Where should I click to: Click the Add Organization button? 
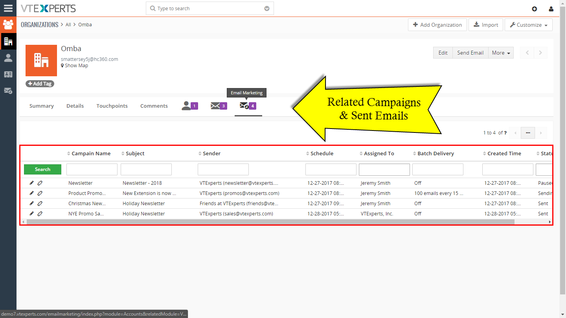pos(437,25)
